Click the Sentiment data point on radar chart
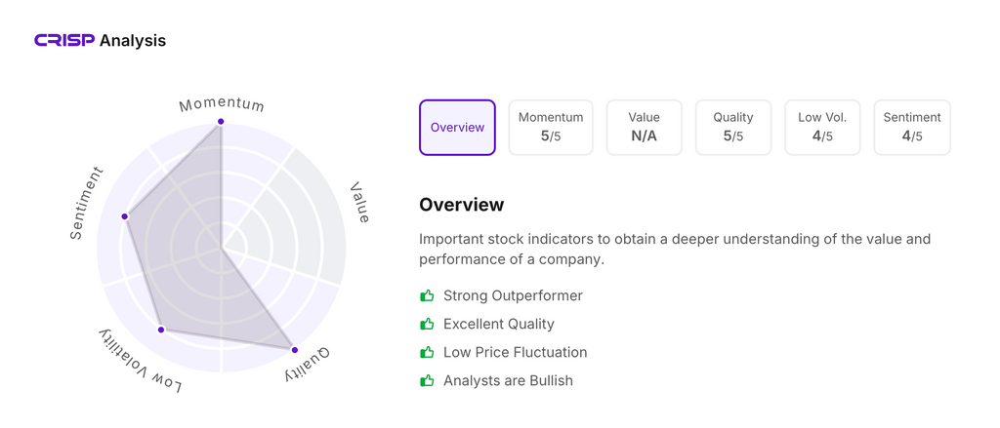The height and width of the screenshot is (428, 1000). coord(125,216)
